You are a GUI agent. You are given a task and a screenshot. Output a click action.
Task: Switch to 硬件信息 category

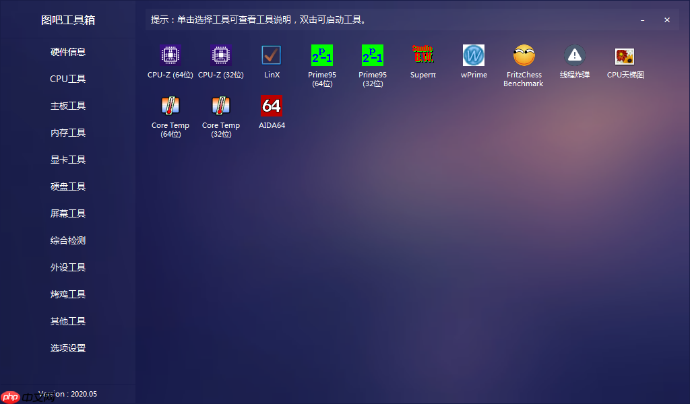(x=67, y=52)
